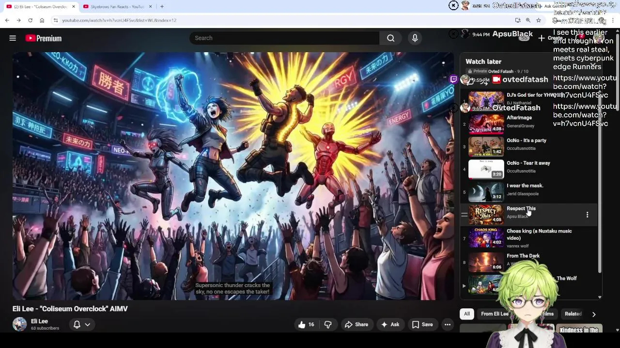View site information icon in address bar
620x348 pixels.
[56, 20]
